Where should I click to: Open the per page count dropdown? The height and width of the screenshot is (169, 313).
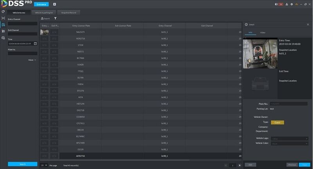point(44,165)
